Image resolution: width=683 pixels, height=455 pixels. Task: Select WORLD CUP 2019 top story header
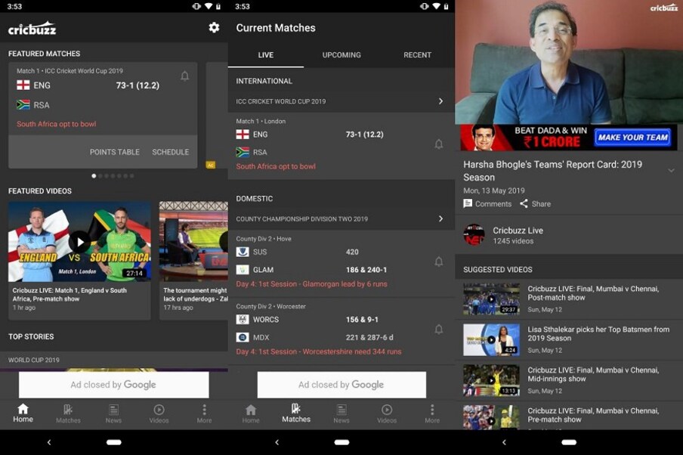click(x=34, y=360)
